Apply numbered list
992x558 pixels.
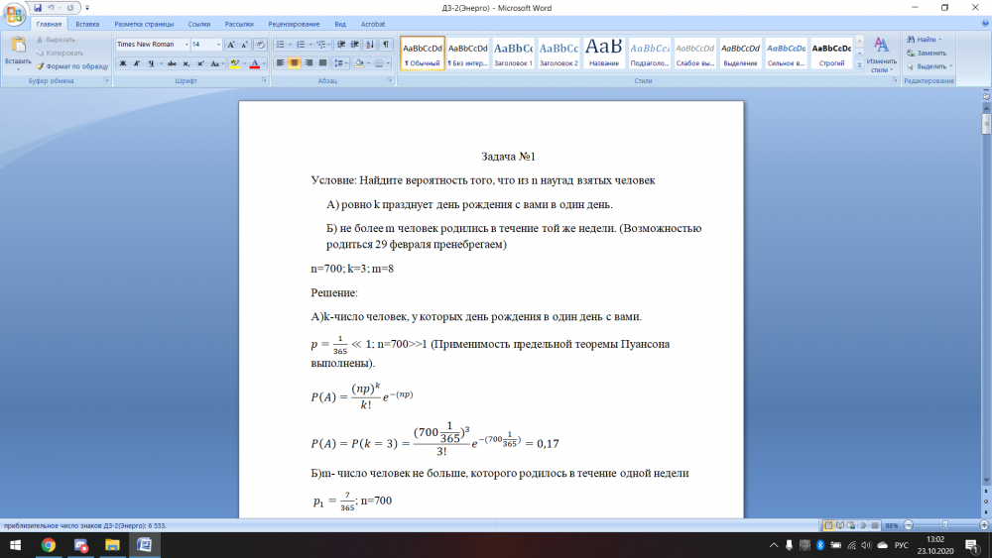tap(301, 45)
